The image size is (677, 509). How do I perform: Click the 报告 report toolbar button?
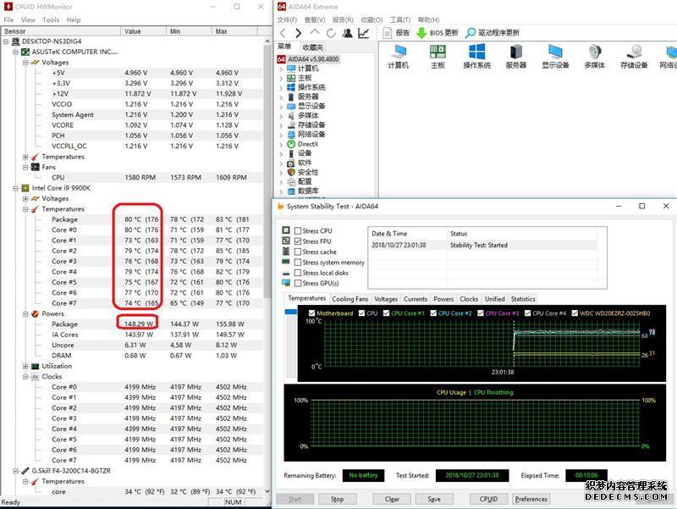tap(396, 33)
